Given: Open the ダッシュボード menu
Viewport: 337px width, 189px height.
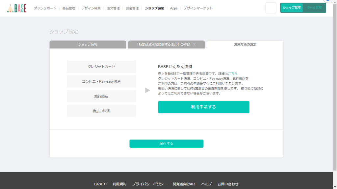Looking at the screenshot, I should pos(45,8).
